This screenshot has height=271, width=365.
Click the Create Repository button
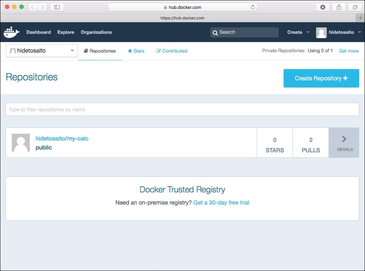[x=321, y=78]
